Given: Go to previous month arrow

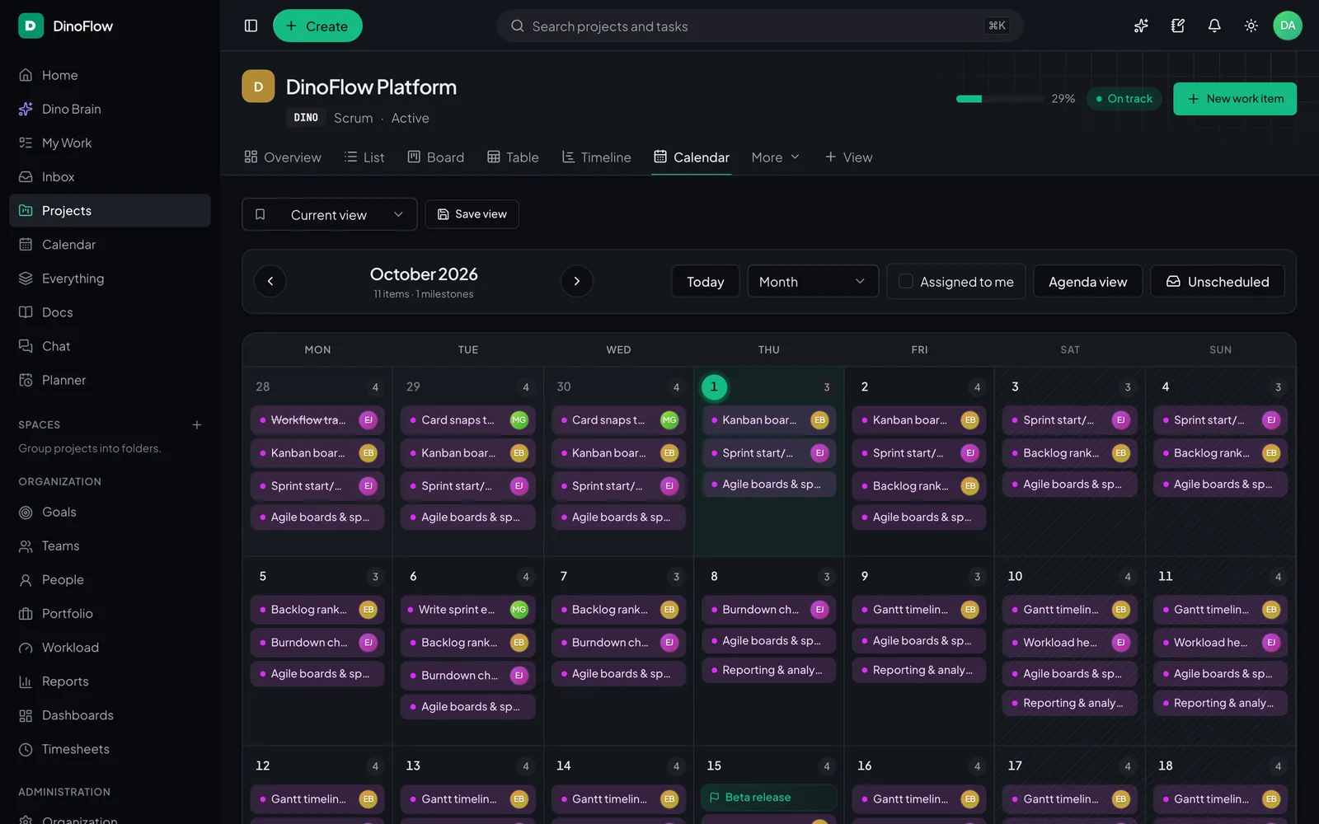Looking at the screenshot, I should coord(270,281).
